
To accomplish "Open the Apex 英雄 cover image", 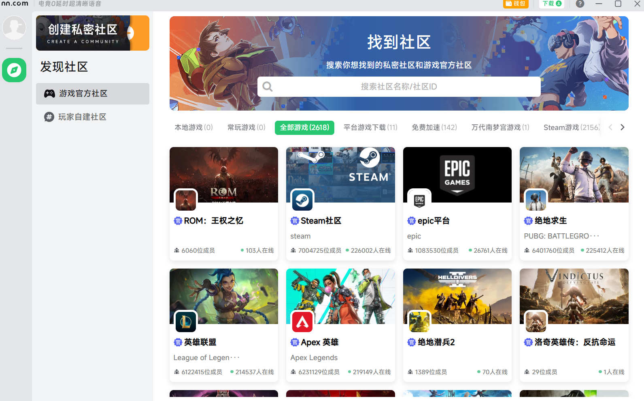I will coord(340,296).
